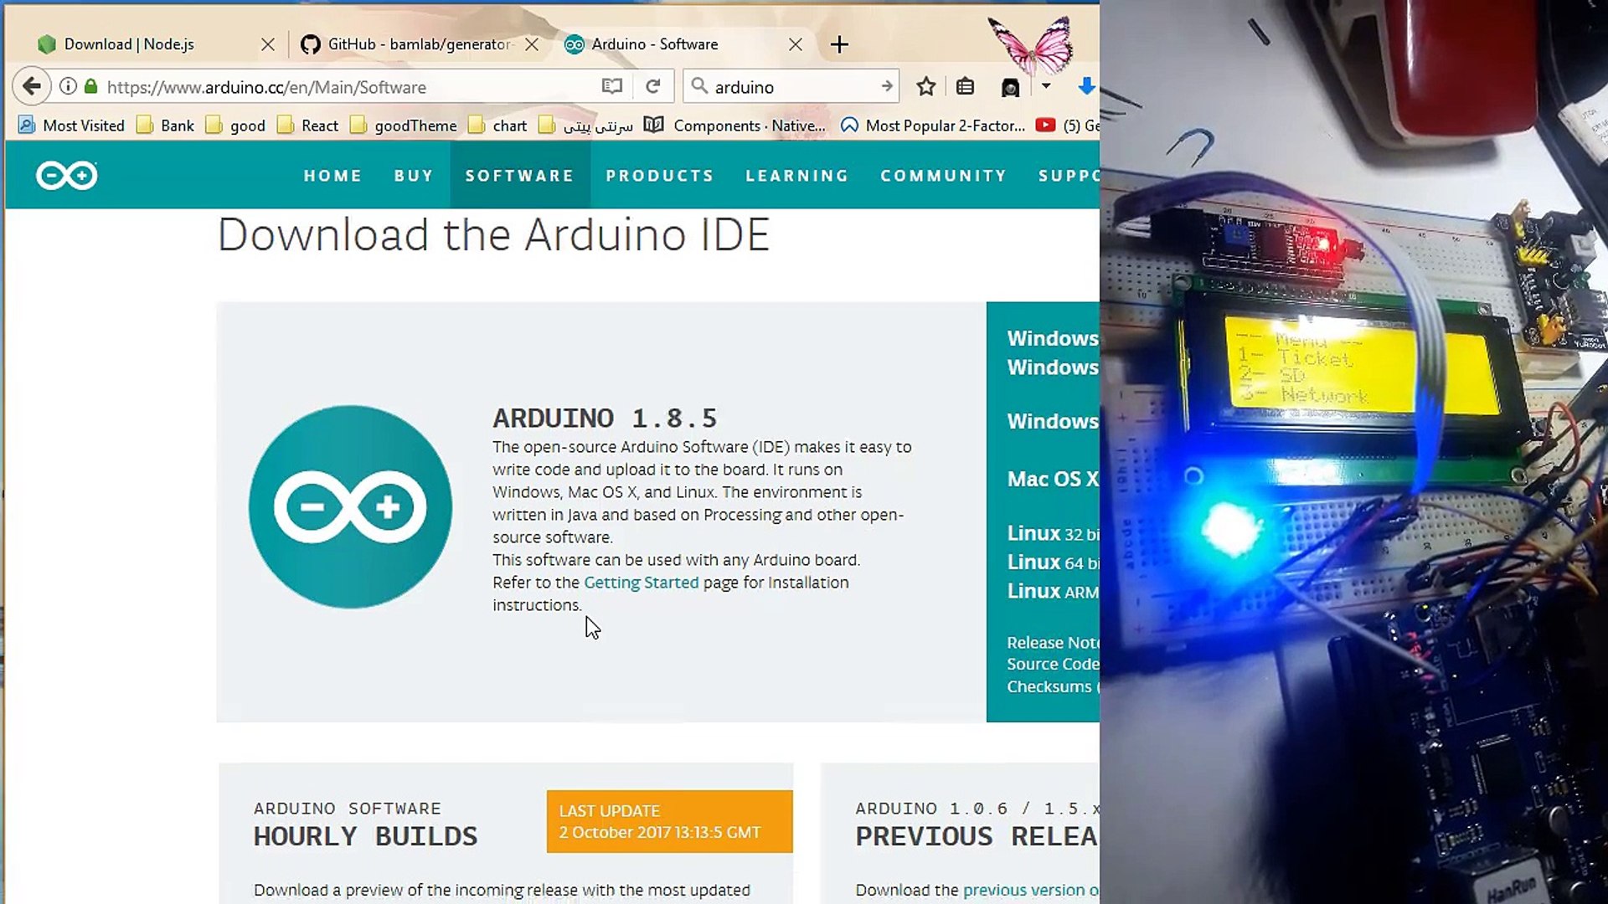Screen dimensions: 1608x904
Task: Open the chart bookmarks folder
Action: click(497, 126)
